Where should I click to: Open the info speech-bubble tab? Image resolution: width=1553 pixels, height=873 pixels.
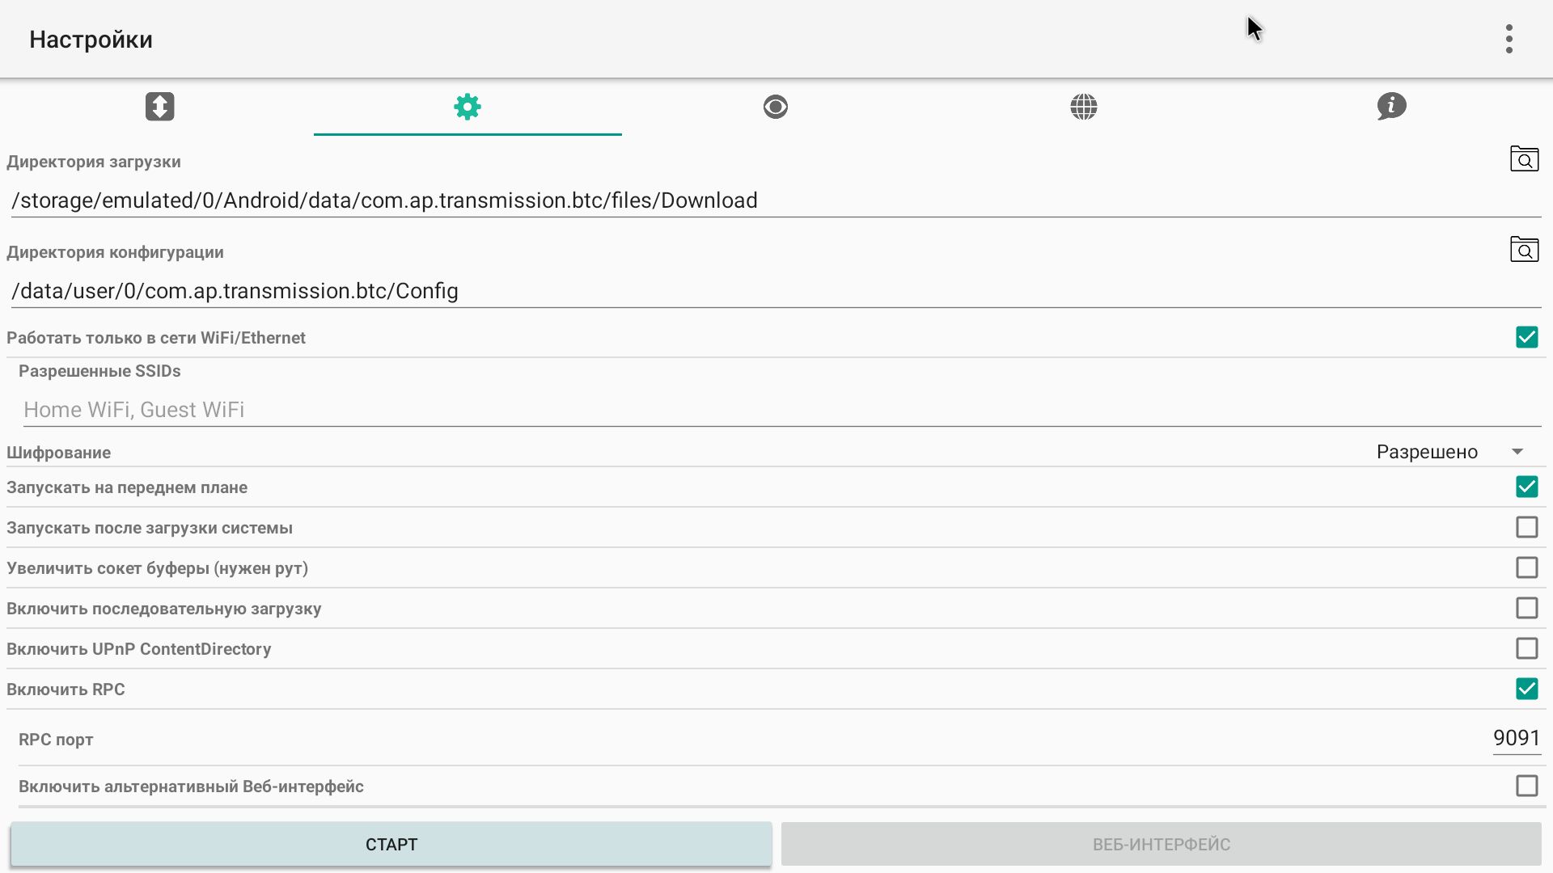1391,107
